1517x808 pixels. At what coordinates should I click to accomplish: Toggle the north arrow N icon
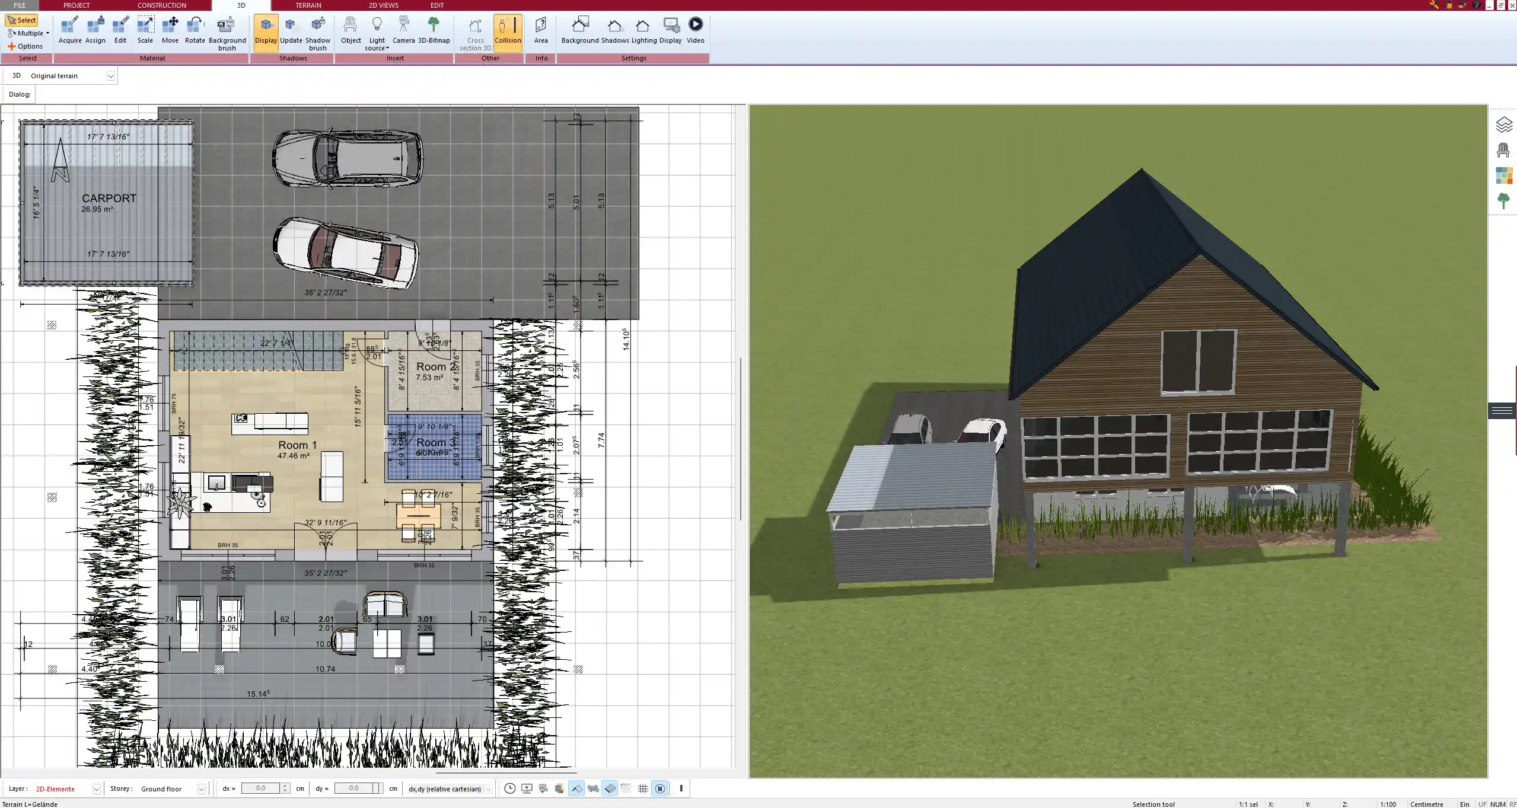pyautogui.click(x=659, y=788)
